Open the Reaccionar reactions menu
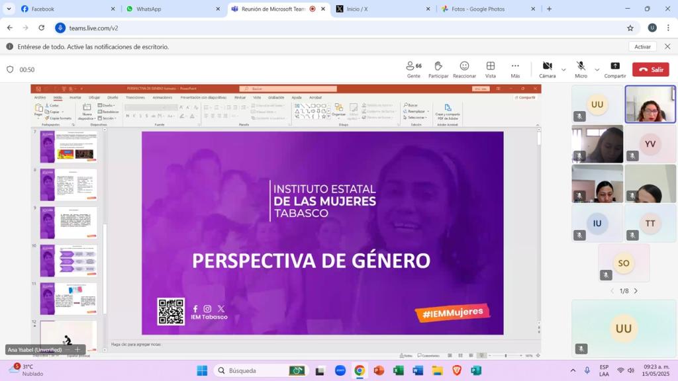The image size is (678, 381). [x=464, y=69]
